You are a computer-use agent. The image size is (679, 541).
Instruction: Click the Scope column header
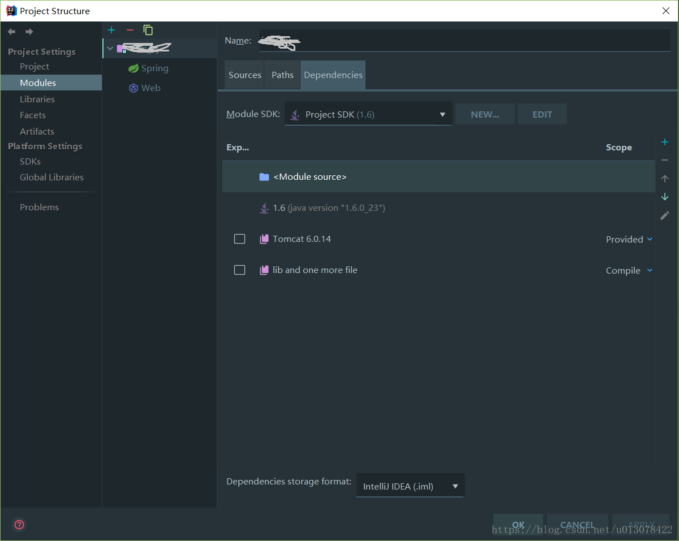(618, 148)
